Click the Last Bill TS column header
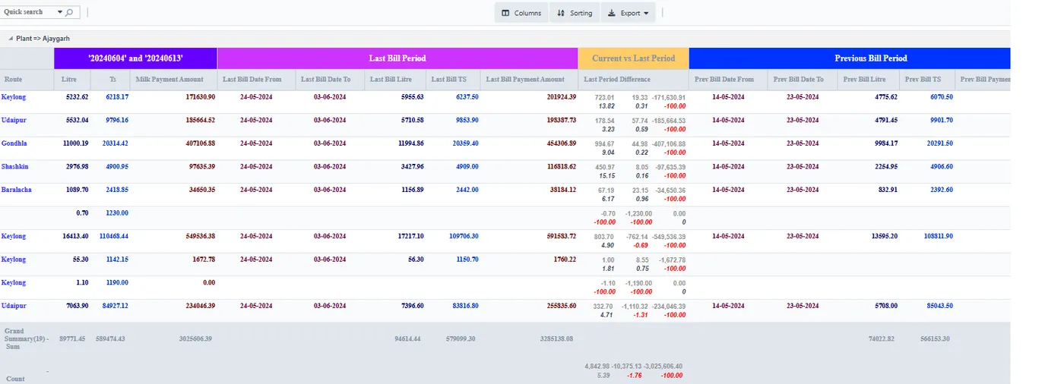This screenshot has height=384, width=1064. pyautogui.click(x=453, y=80)
